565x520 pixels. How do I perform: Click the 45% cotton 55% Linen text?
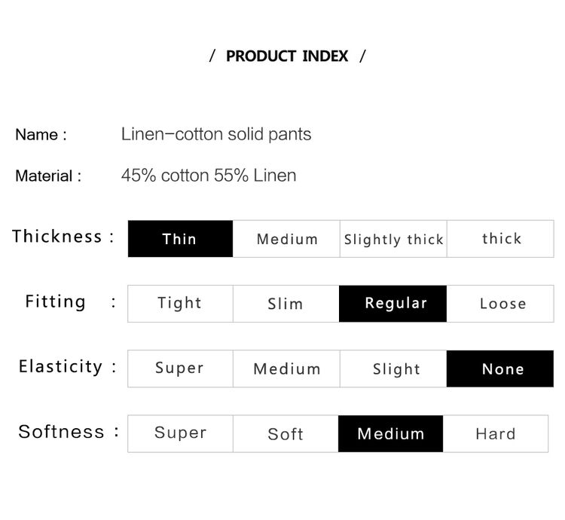(x=209, y=176)
